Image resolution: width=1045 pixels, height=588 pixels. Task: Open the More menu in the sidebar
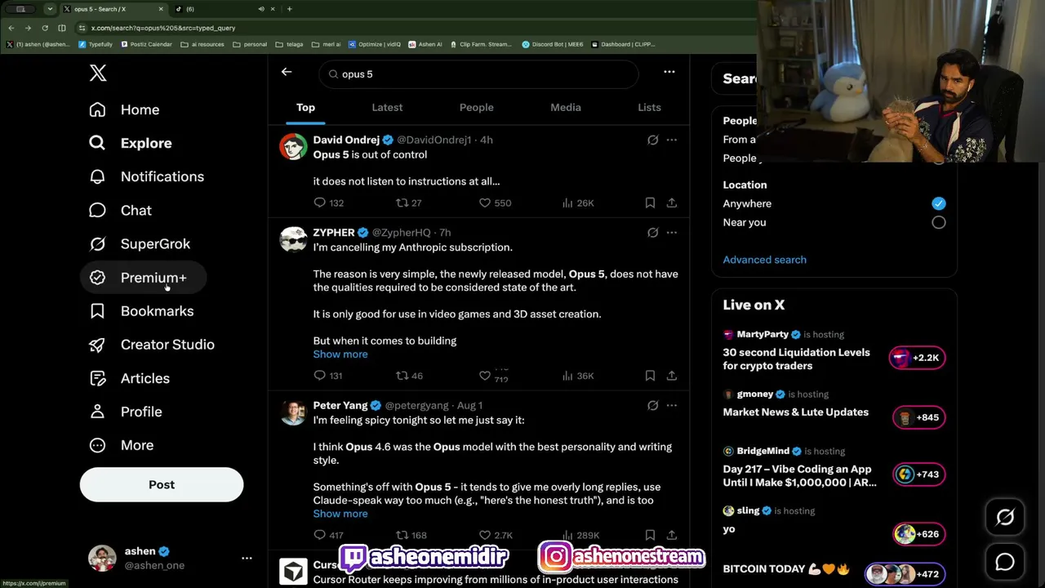tap(121, 445)
